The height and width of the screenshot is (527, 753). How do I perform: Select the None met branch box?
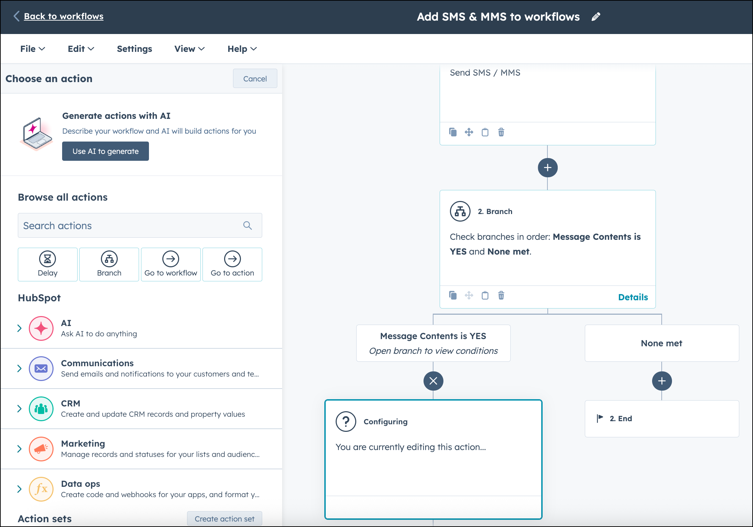coord(662,343)
